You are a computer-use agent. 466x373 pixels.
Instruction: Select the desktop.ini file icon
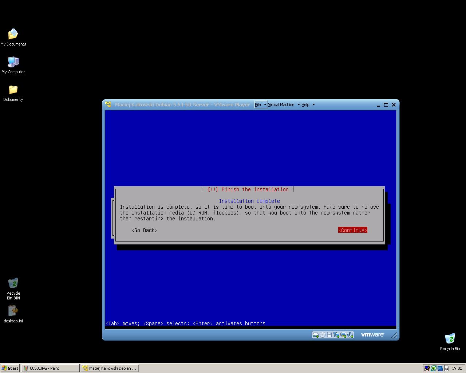tap(13, 314)
